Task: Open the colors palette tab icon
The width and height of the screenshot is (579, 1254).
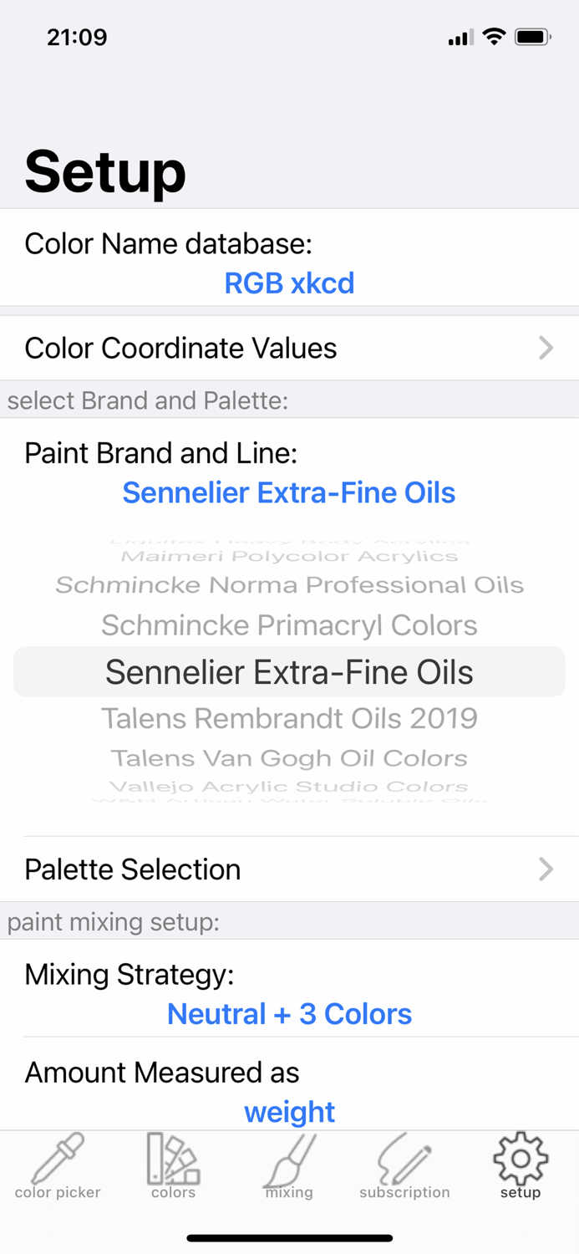Action: (x=173, y=1169)
